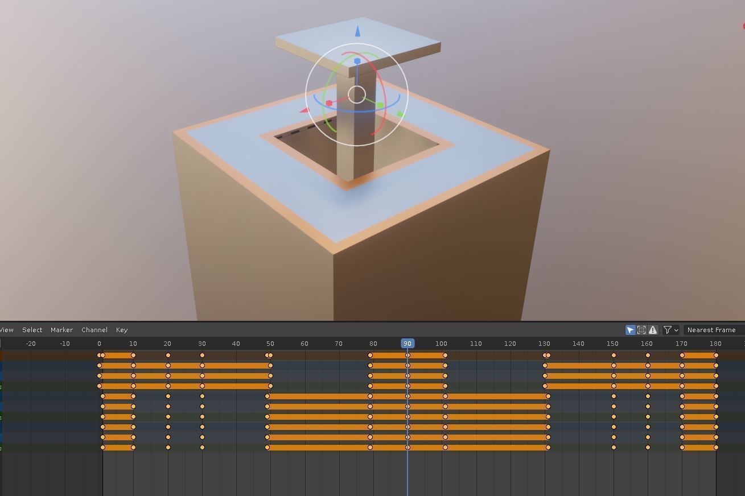Select summary row keyframe at frame 150
Viewport: 745px width, 496px height.
(x=614, y=356)
